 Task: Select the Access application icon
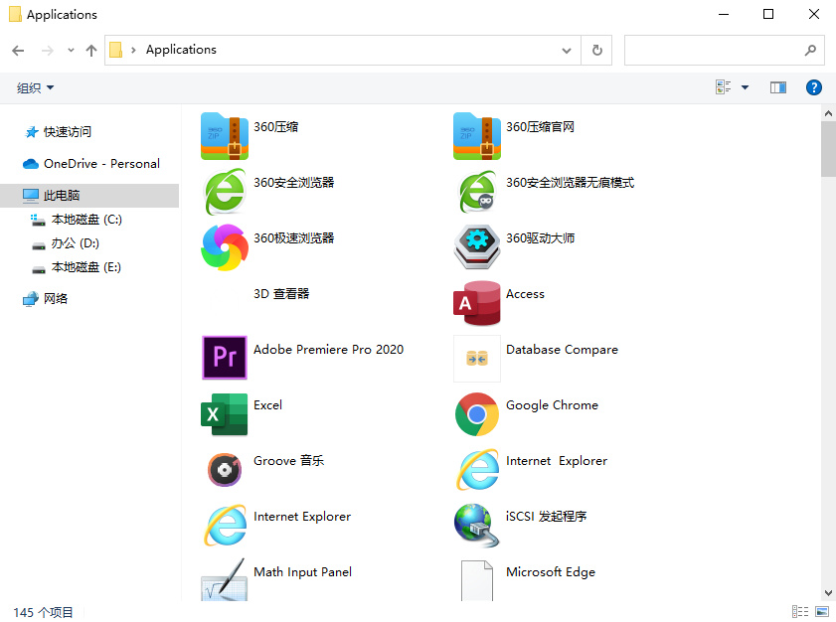click(477, 302)
